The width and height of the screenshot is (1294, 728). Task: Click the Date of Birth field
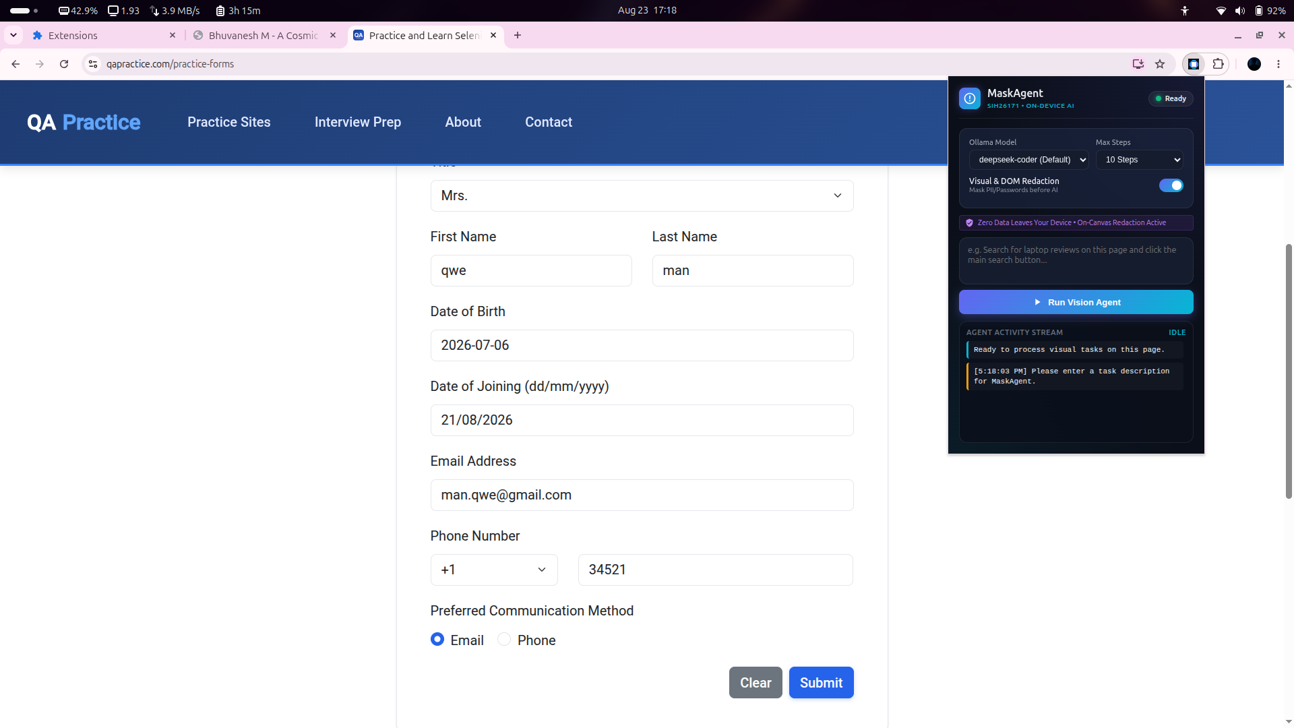[642, 345]
